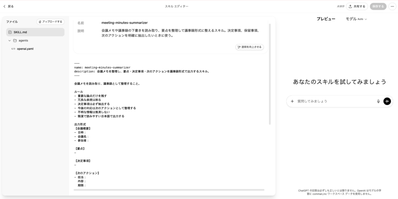Click the 説明を向上させる button

250,47
